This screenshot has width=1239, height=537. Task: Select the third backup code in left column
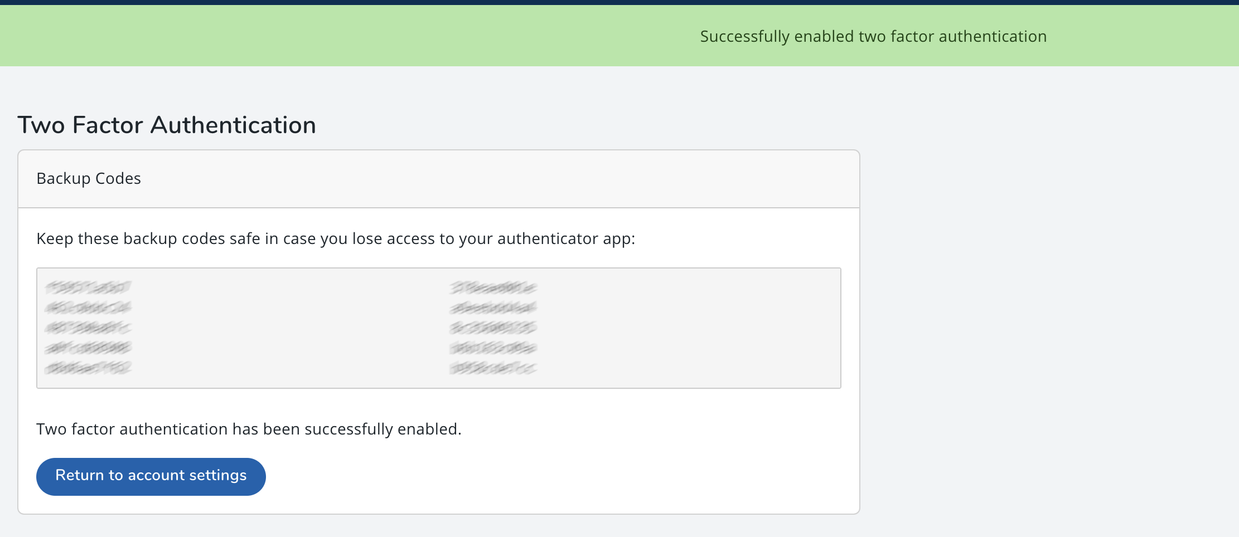pos(88,328)
